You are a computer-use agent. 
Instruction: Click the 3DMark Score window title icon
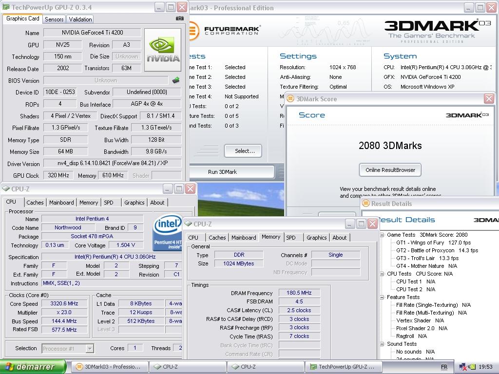(x=290, y=98)
